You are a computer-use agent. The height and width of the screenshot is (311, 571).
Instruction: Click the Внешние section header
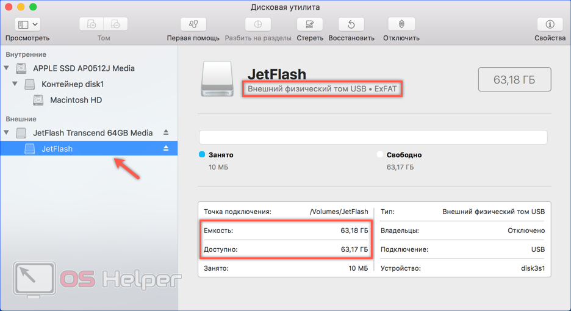coord(21,119)
